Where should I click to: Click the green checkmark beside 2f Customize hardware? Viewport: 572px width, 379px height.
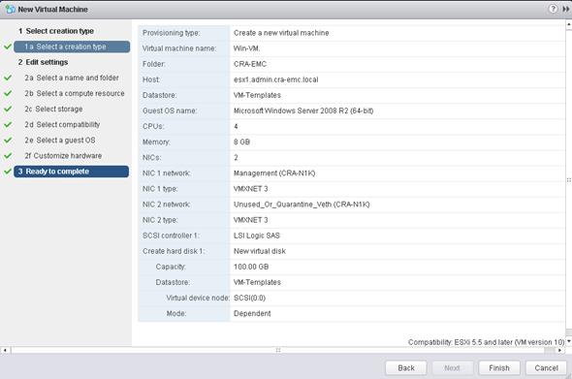click(8, 156)
